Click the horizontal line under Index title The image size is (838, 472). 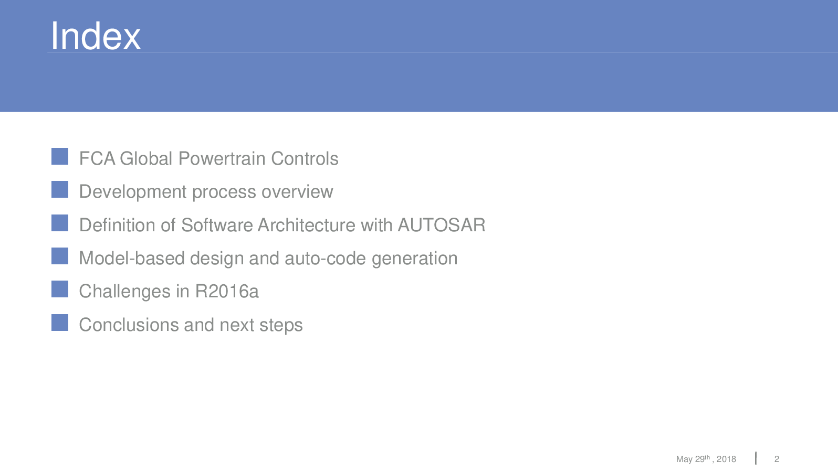tap(443, 52)
